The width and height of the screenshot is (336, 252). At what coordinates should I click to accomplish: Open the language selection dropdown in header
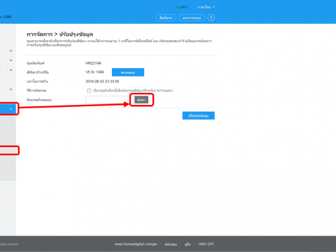(x=206, y=7)
